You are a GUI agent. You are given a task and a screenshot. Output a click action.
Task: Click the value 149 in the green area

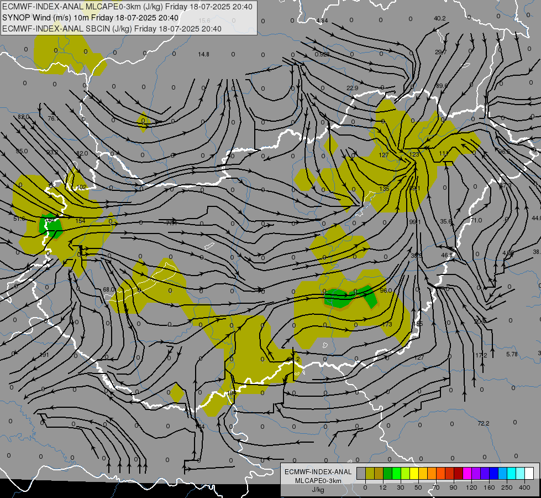click(50, 220)
